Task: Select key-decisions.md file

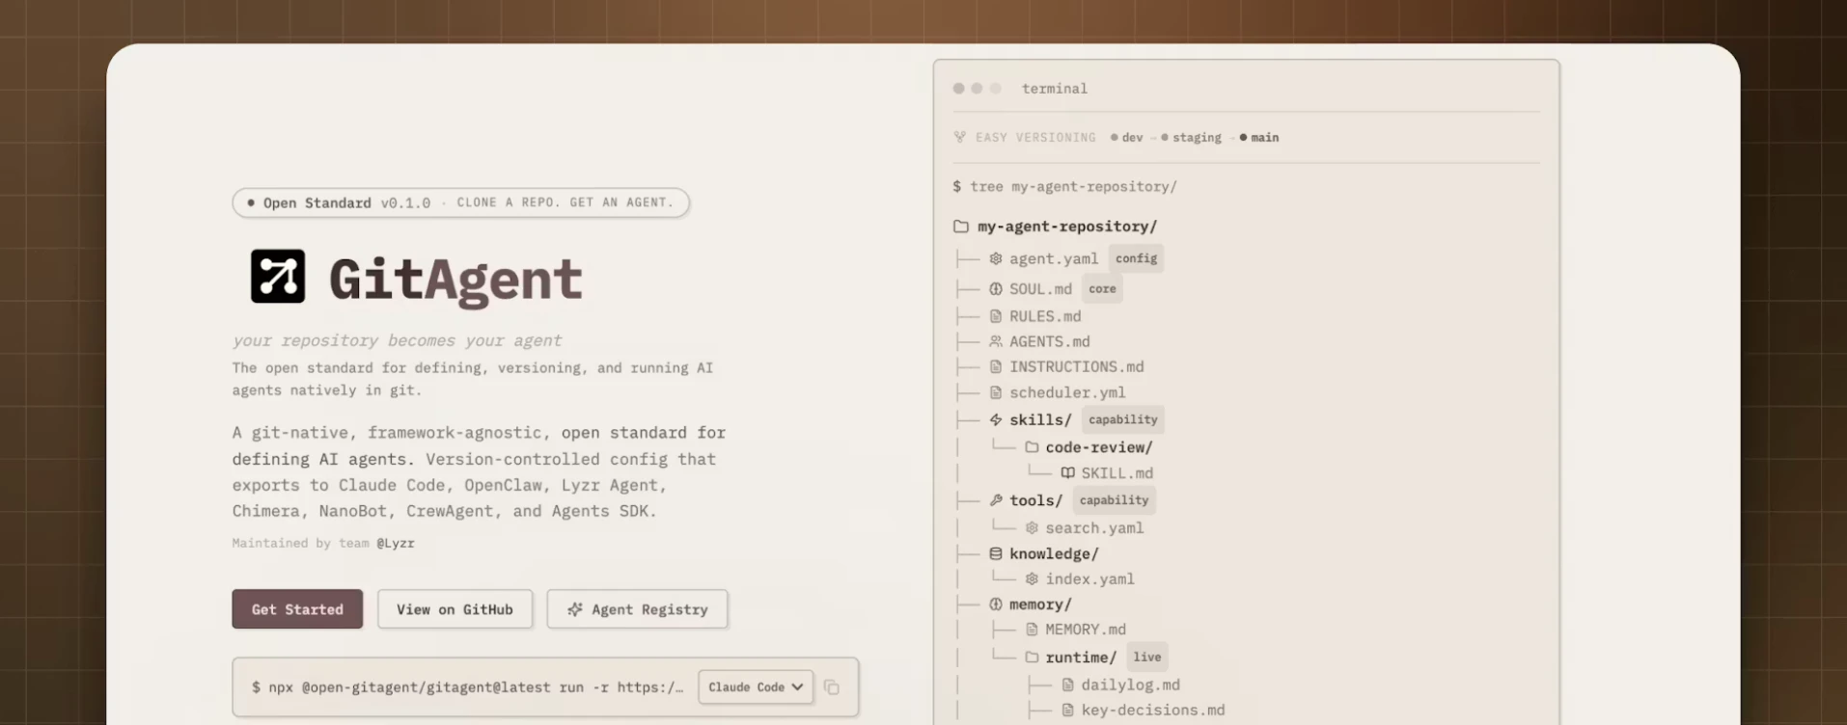Action: tap(1153, 711)
